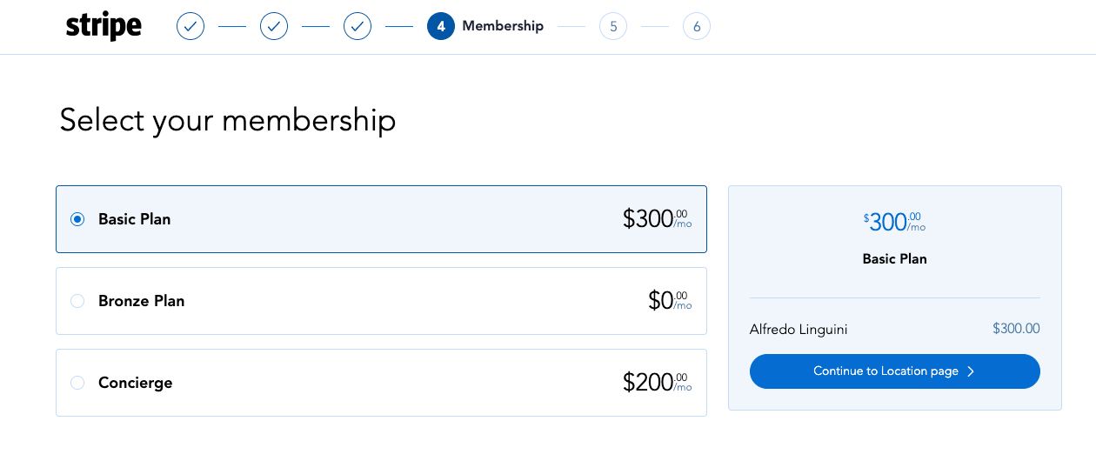Click the Stripe logo
This screenshot has width=1096, height=461.
(104, 26)
